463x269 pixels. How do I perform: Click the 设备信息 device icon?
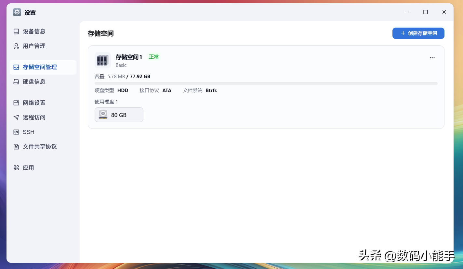click(16, 31)
